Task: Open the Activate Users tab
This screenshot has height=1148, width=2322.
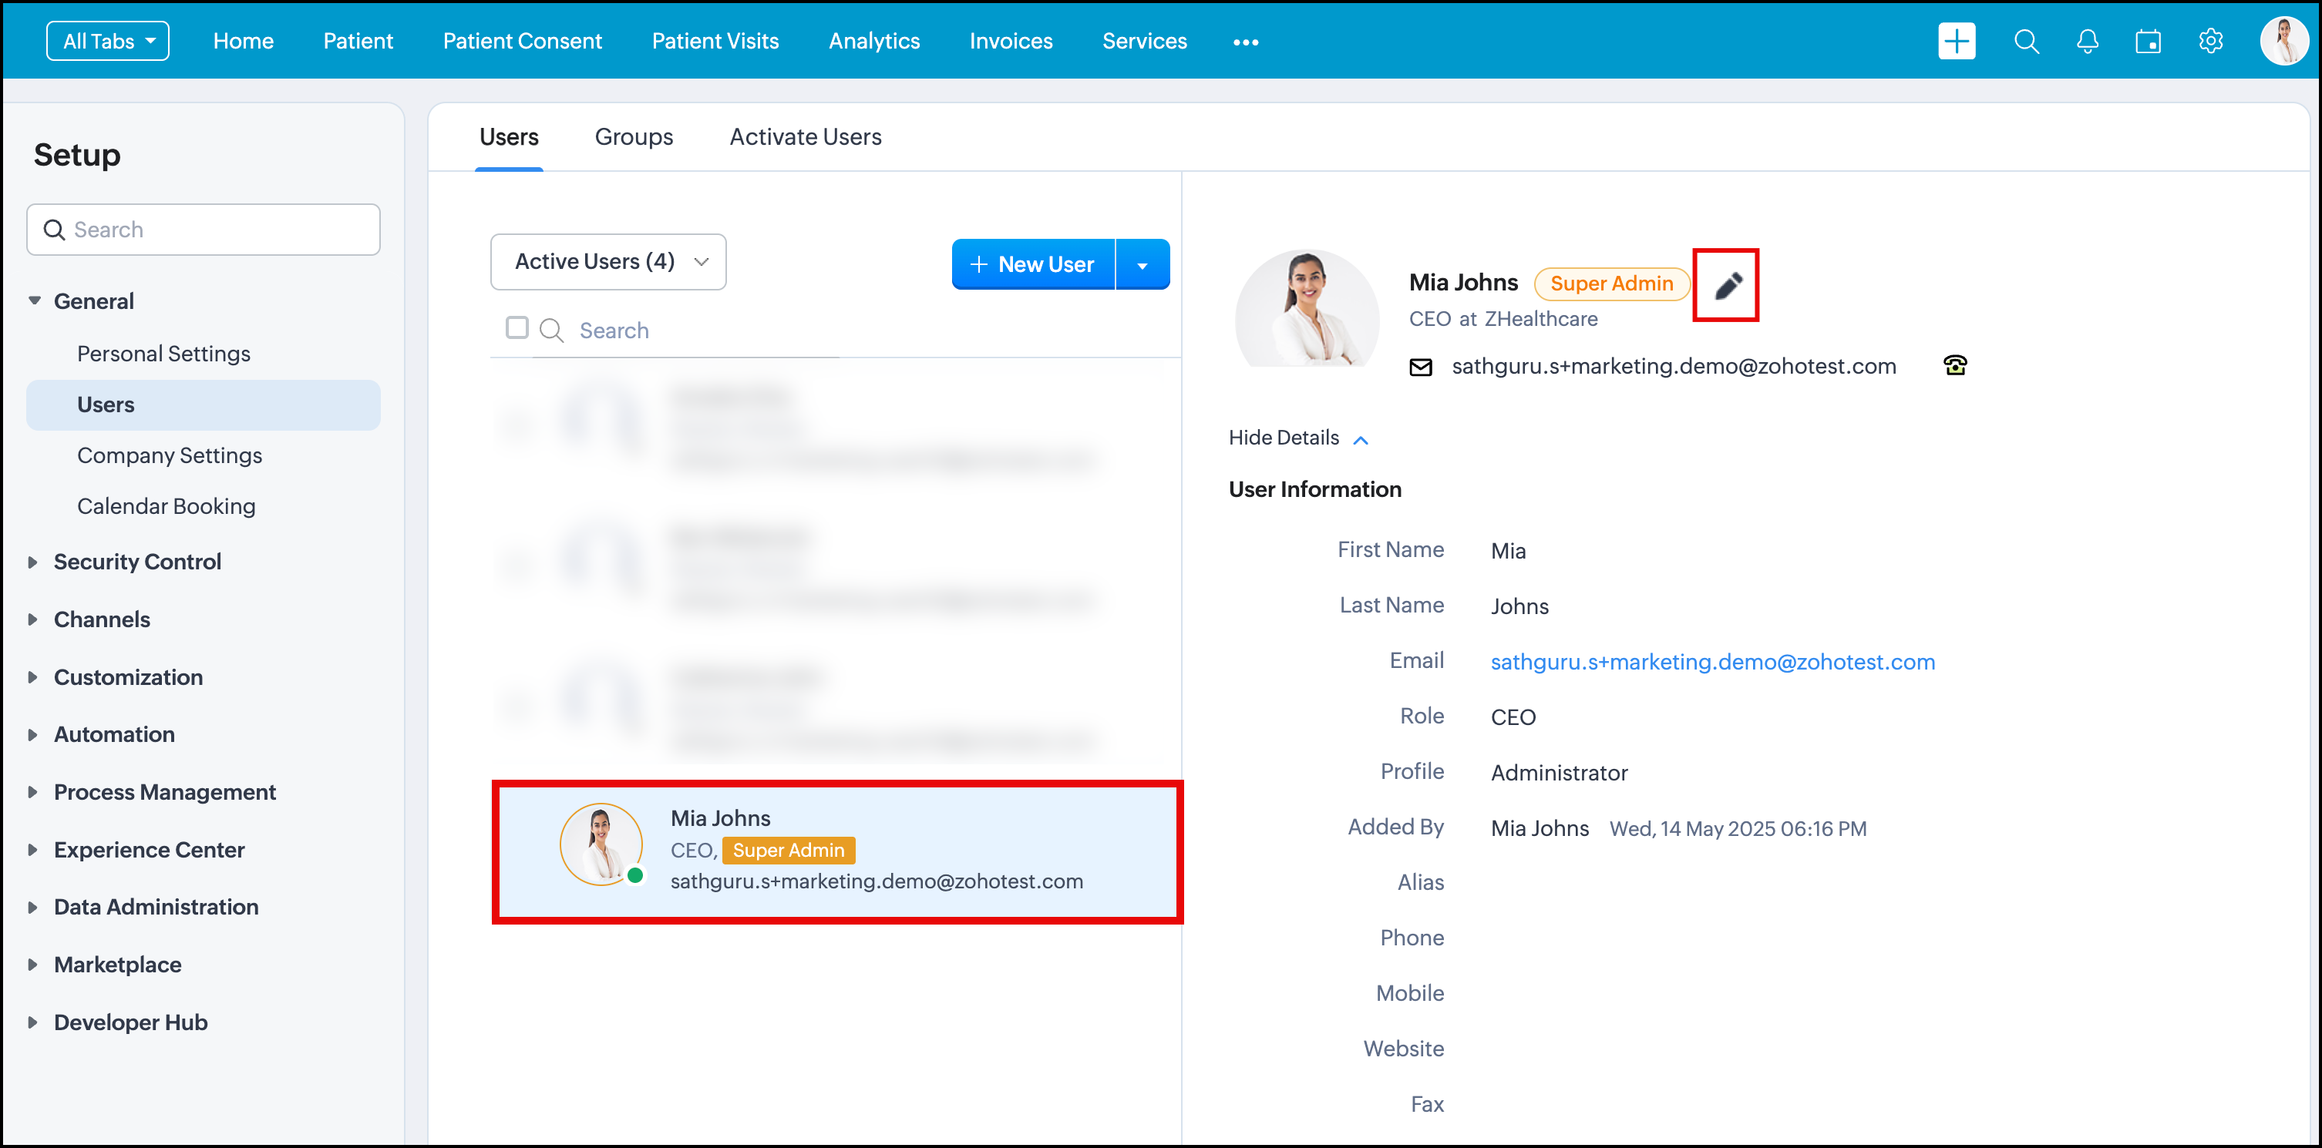Action: pos(805,137)
